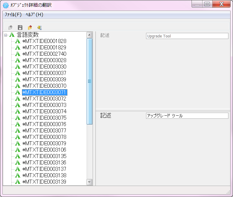
Task: Click the green A icon beside 言語変数
Action: [x=12, y=35]
